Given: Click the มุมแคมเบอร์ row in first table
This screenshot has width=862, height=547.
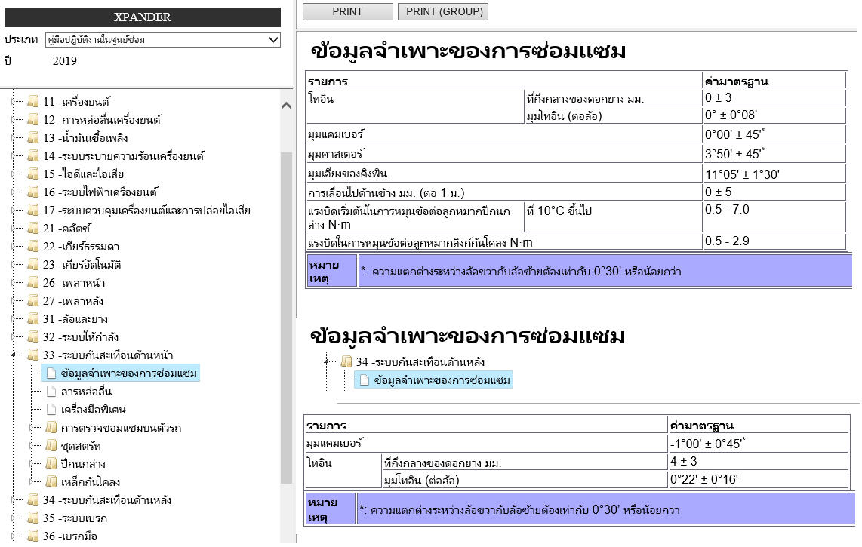Looking at the screenshot, I should (576, 134).
